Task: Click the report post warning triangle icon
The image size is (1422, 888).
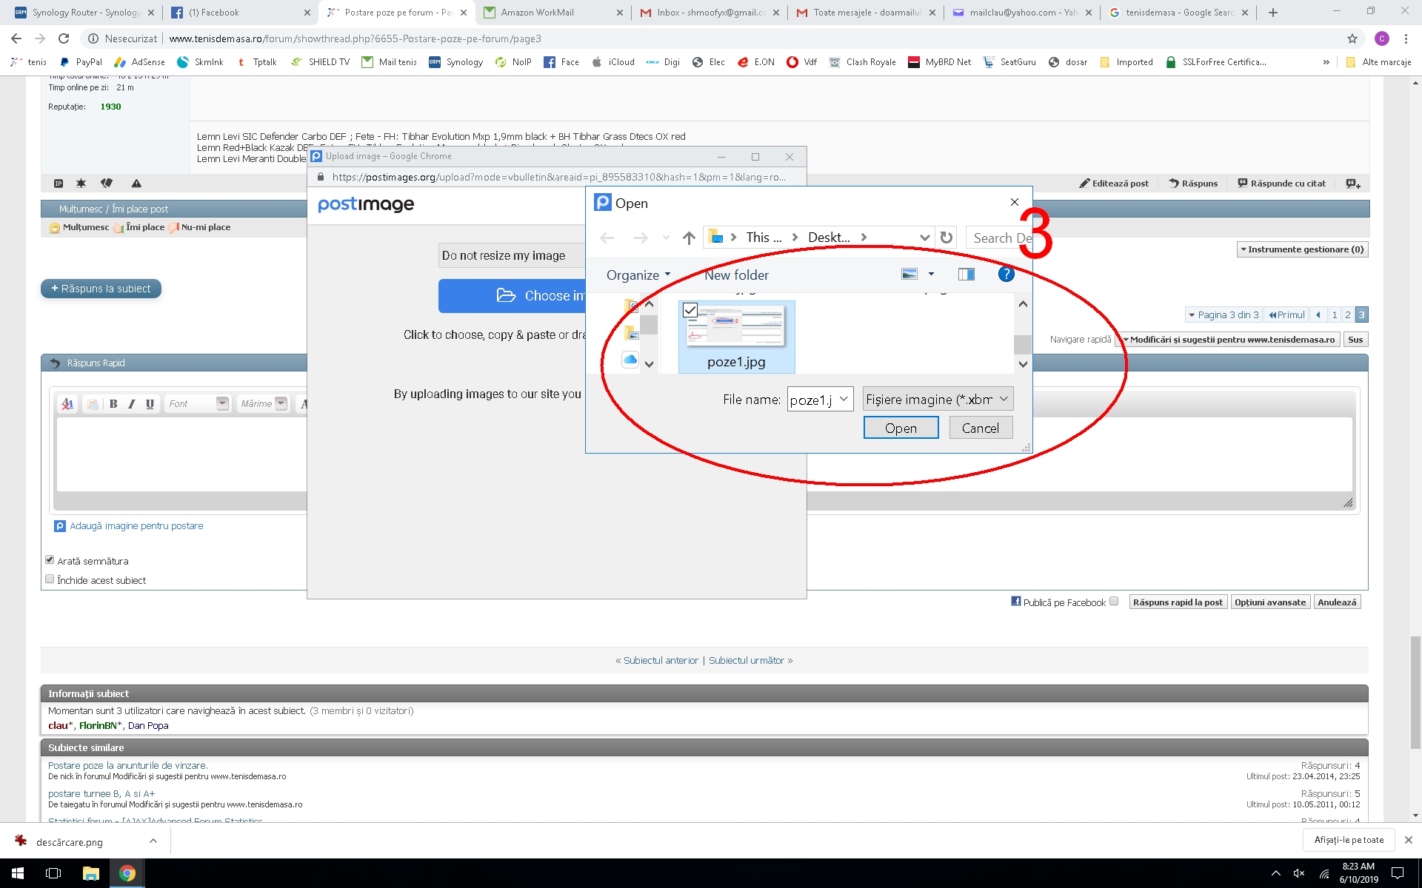Action: coord(136,183)
